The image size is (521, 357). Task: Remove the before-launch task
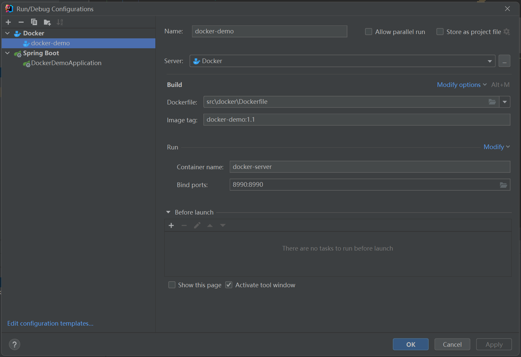tap(184, 225)
